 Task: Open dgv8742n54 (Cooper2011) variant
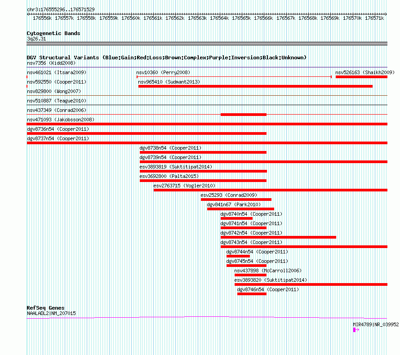coord(251,233)
